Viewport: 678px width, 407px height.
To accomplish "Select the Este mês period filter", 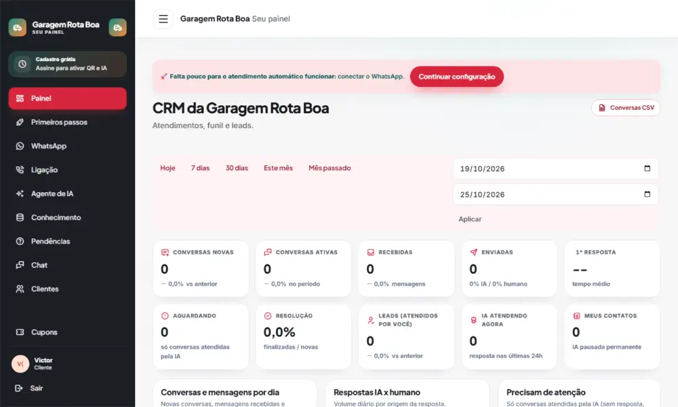I will [278, 168].
